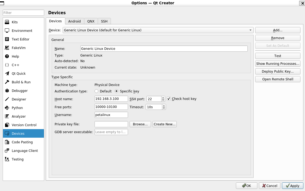This screenshot has height=191, width=305.
Task: Click the Test device button
Action: [278, 56]
